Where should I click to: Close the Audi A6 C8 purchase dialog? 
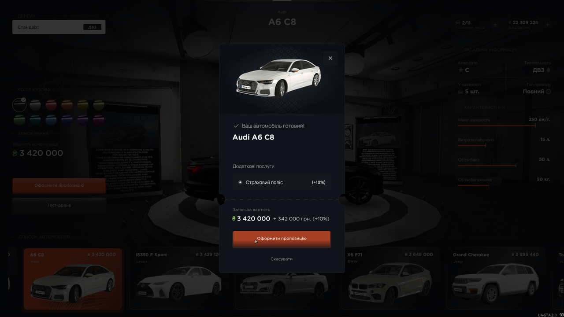(x=330, y=58)
